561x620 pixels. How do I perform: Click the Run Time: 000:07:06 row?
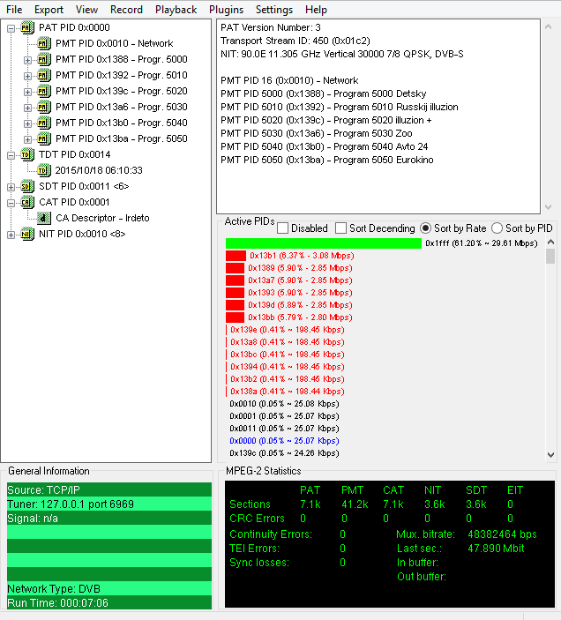tap(109, 602)
